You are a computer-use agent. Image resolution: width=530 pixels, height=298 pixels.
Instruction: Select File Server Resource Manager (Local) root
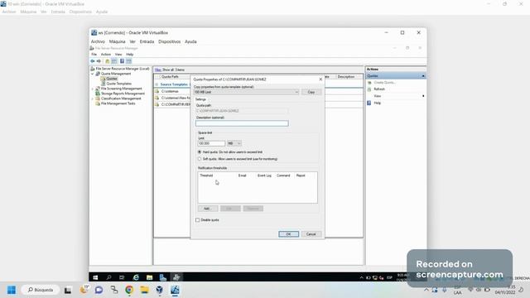(123, 69)
